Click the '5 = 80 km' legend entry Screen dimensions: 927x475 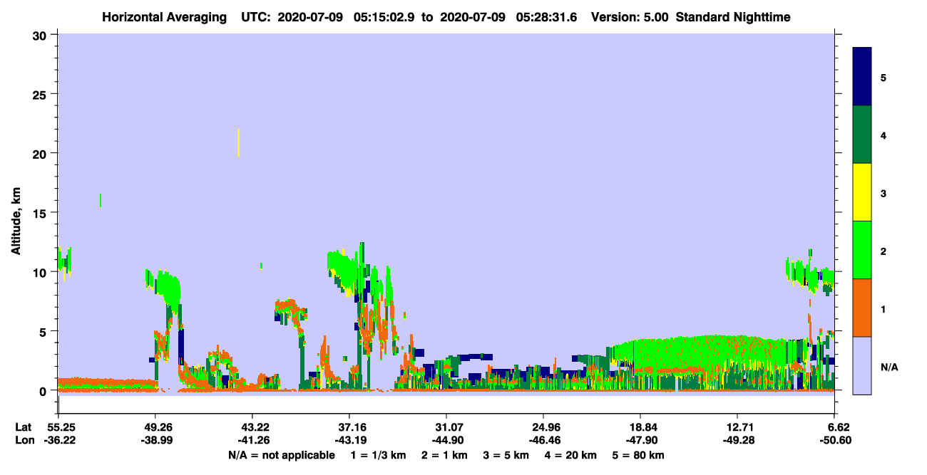tap(640, 455)
